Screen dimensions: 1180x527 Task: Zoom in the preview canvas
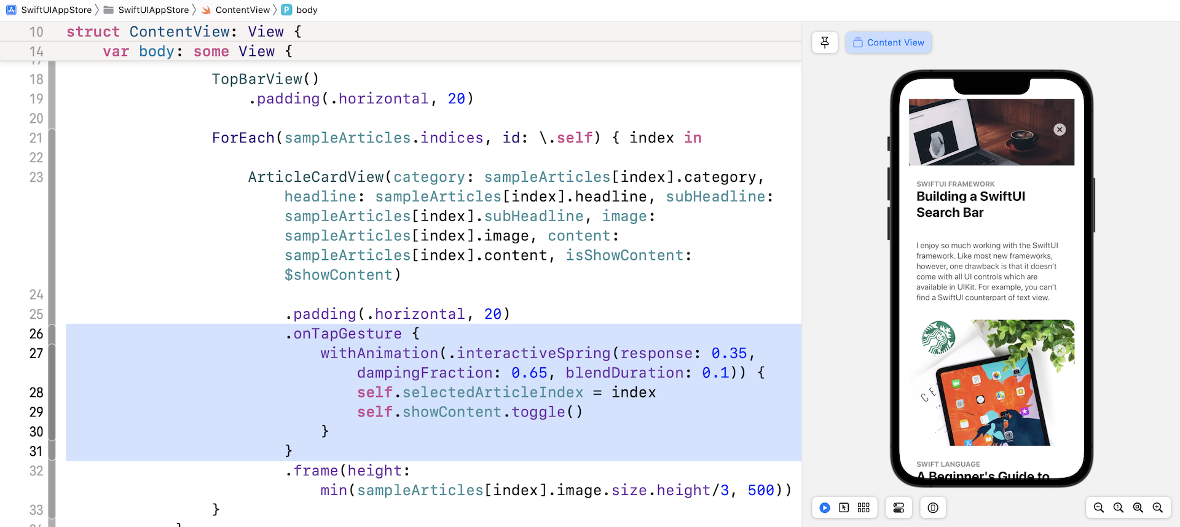pyautogui.click(x=1158, y=507)
